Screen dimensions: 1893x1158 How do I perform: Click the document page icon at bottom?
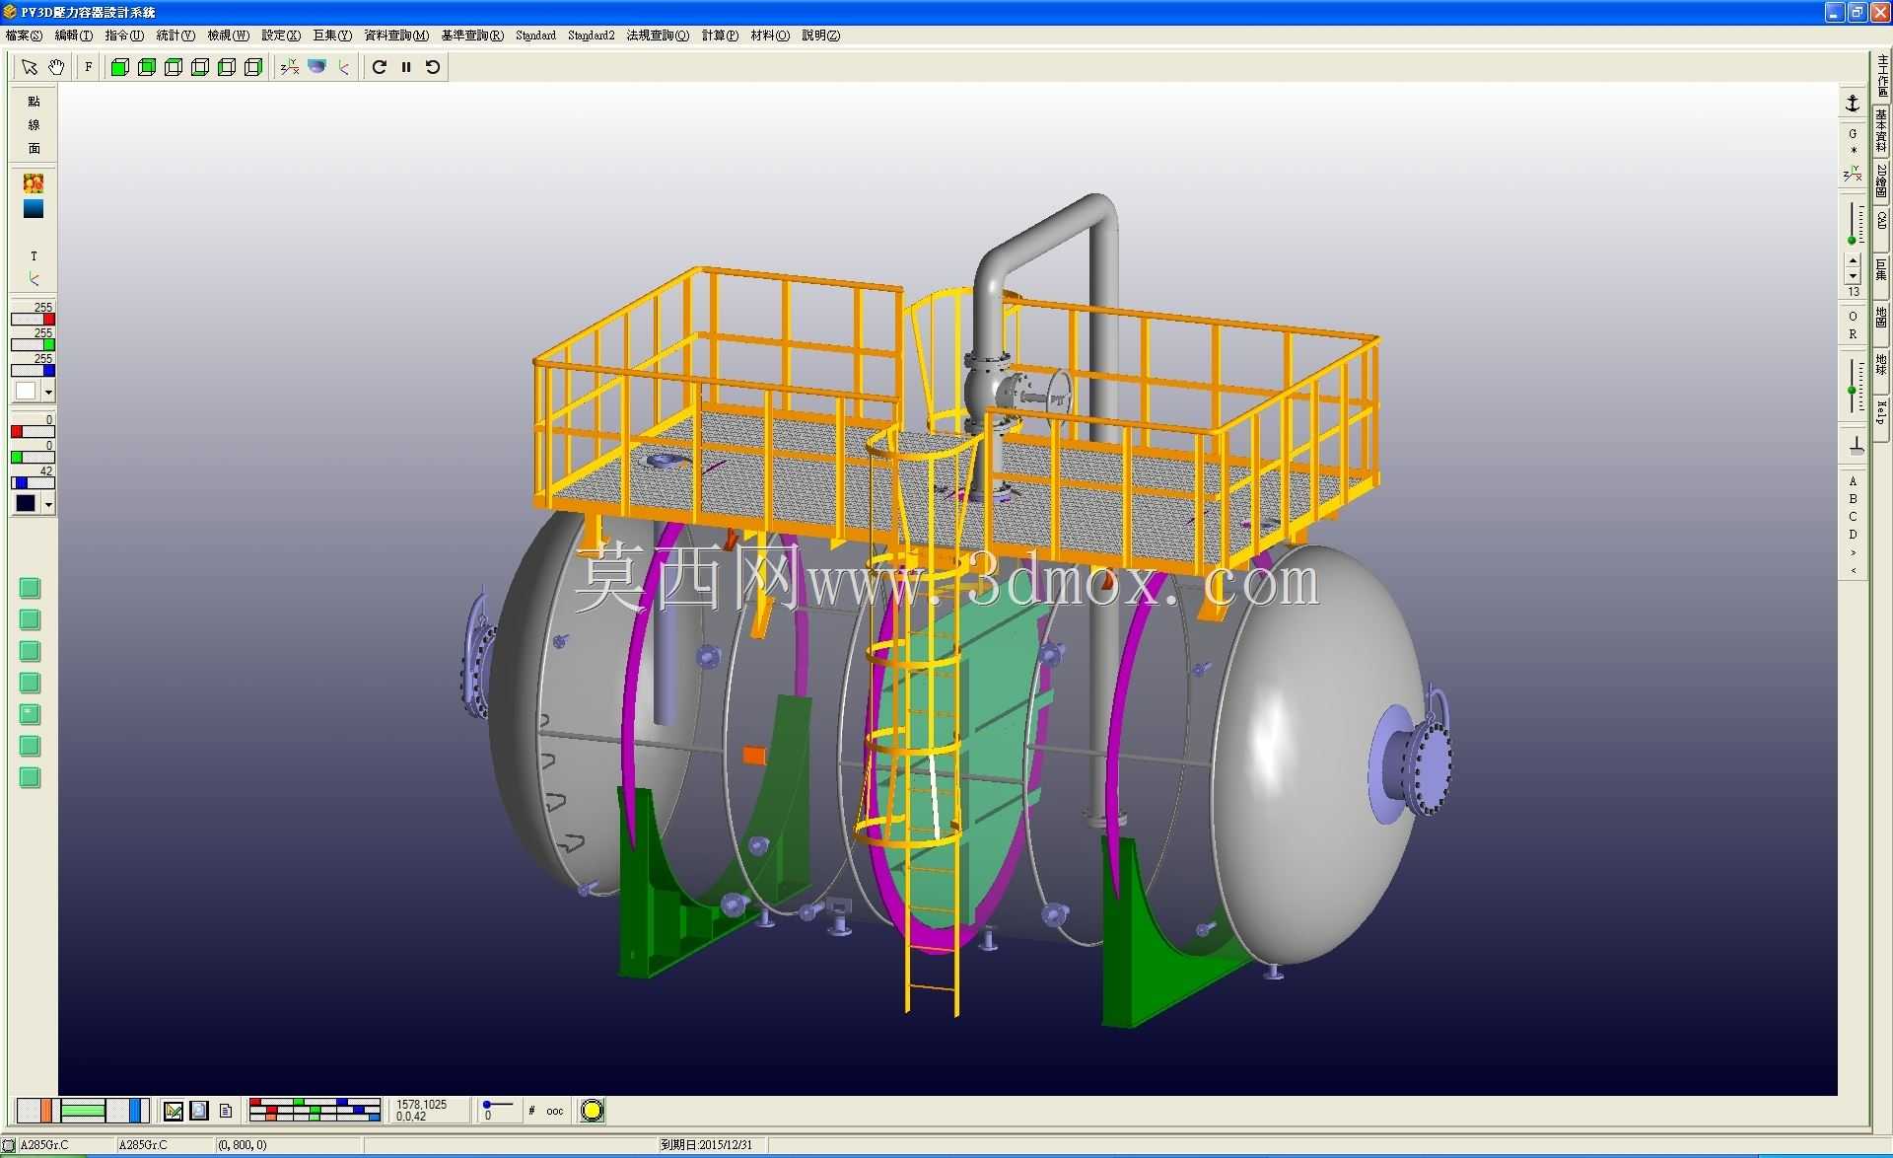click(x=226, y=1111)
